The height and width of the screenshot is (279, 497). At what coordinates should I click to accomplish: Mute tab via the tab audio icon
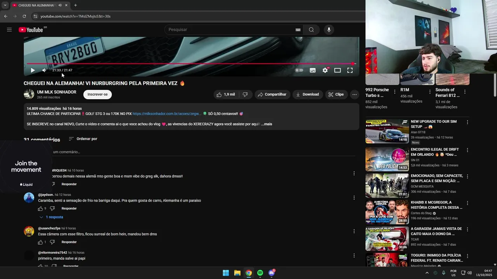60,5
